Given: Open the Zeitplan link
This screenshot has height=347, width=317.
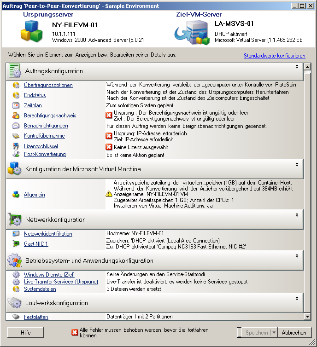Looking at the screenshot, I should point(33,105).
